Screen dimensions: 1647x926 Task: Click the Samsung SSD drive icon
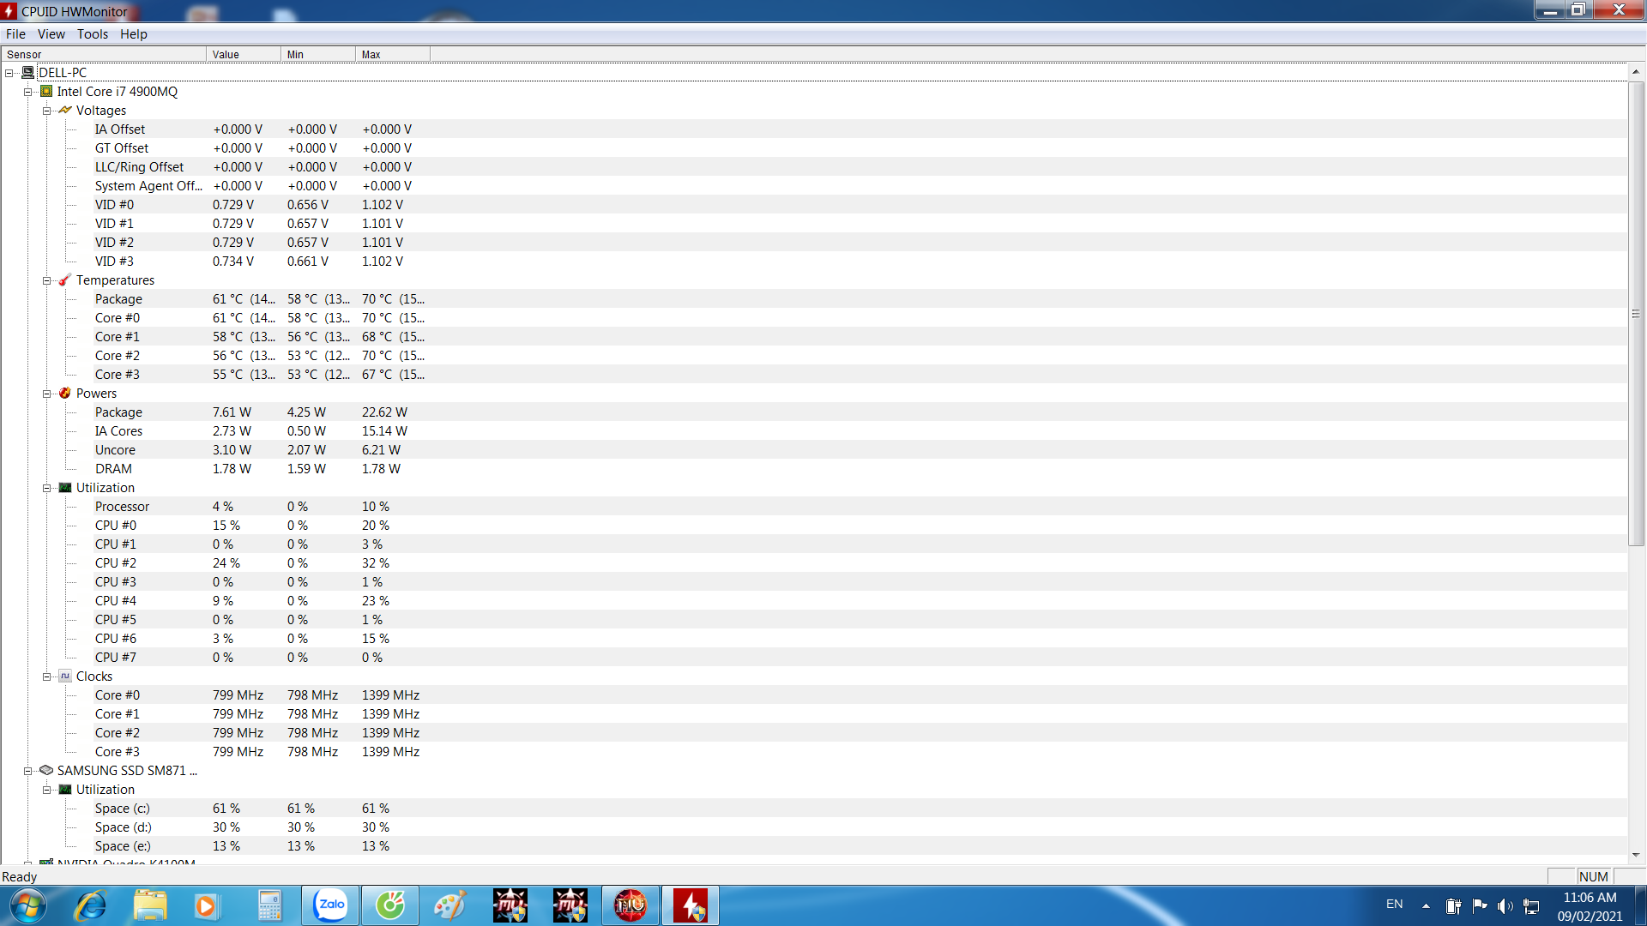tap(46, 771)
